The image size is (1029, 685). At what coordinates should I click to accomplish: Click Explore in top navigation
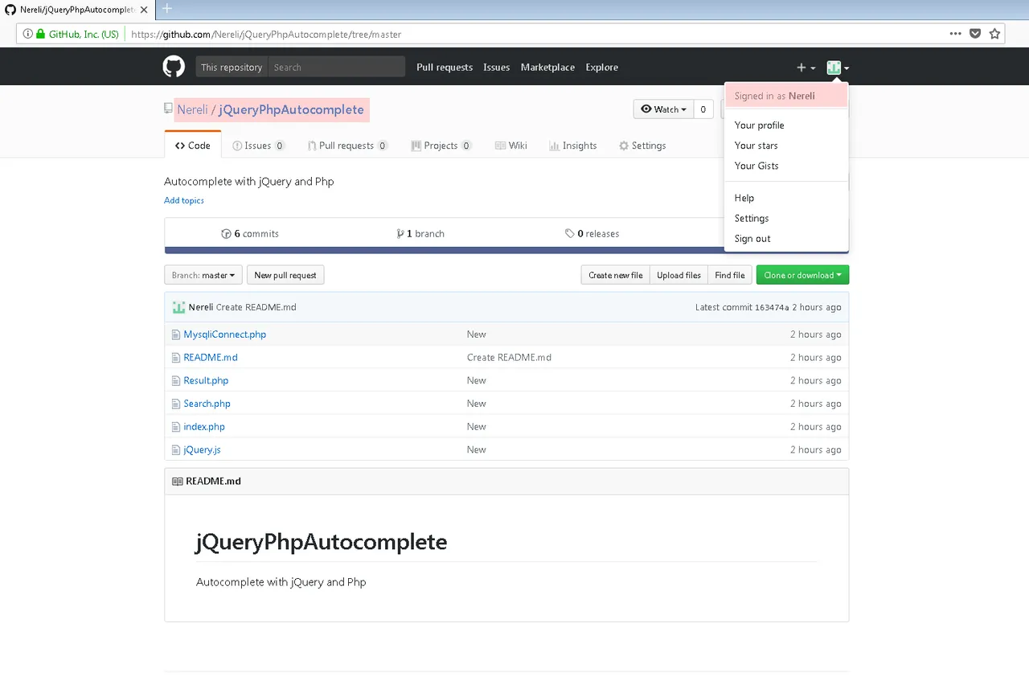click(x=601, y=68)
